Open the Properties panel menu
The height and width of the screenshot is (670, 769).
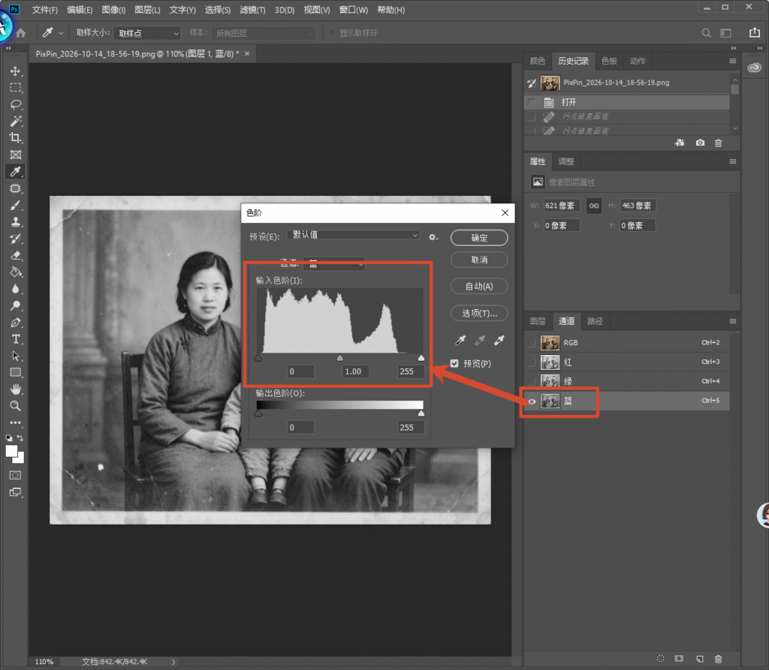[733, 162]
